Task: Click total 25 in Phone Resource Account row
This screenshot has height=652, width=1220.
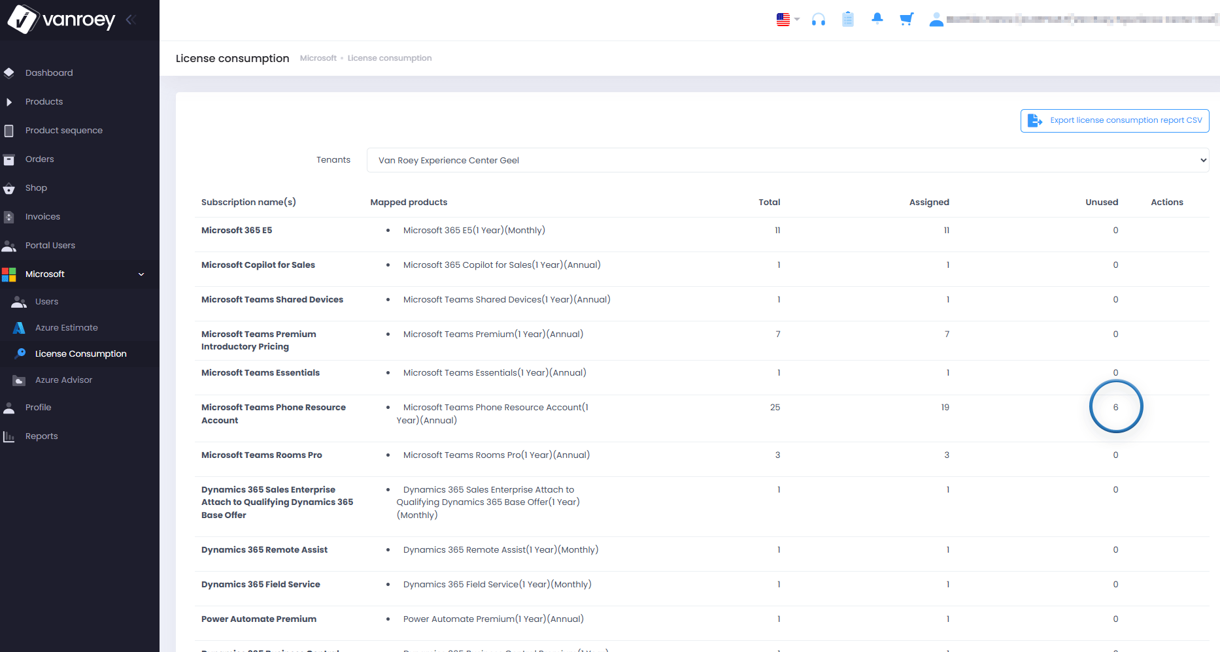Action: click(775, 407)
